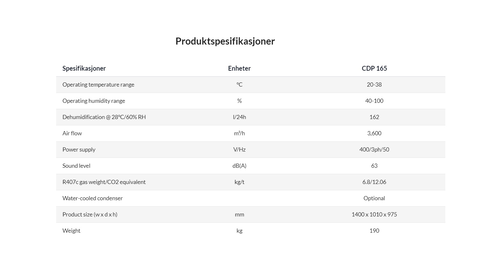Click the Operating humidity range label

click(94, 101)
